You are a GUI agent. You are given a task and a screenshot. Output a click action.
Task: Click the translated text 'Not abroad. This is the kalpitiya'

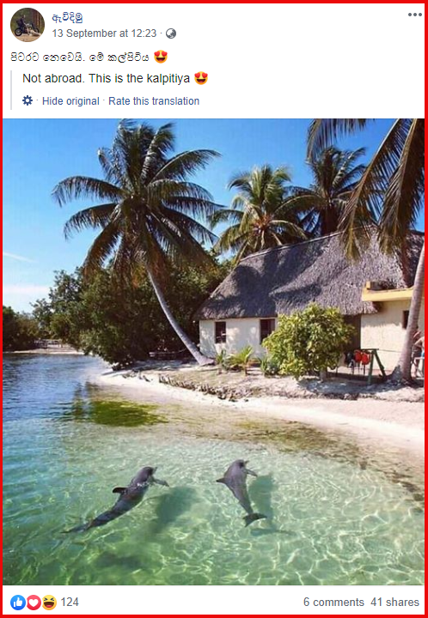coord(106,78)
